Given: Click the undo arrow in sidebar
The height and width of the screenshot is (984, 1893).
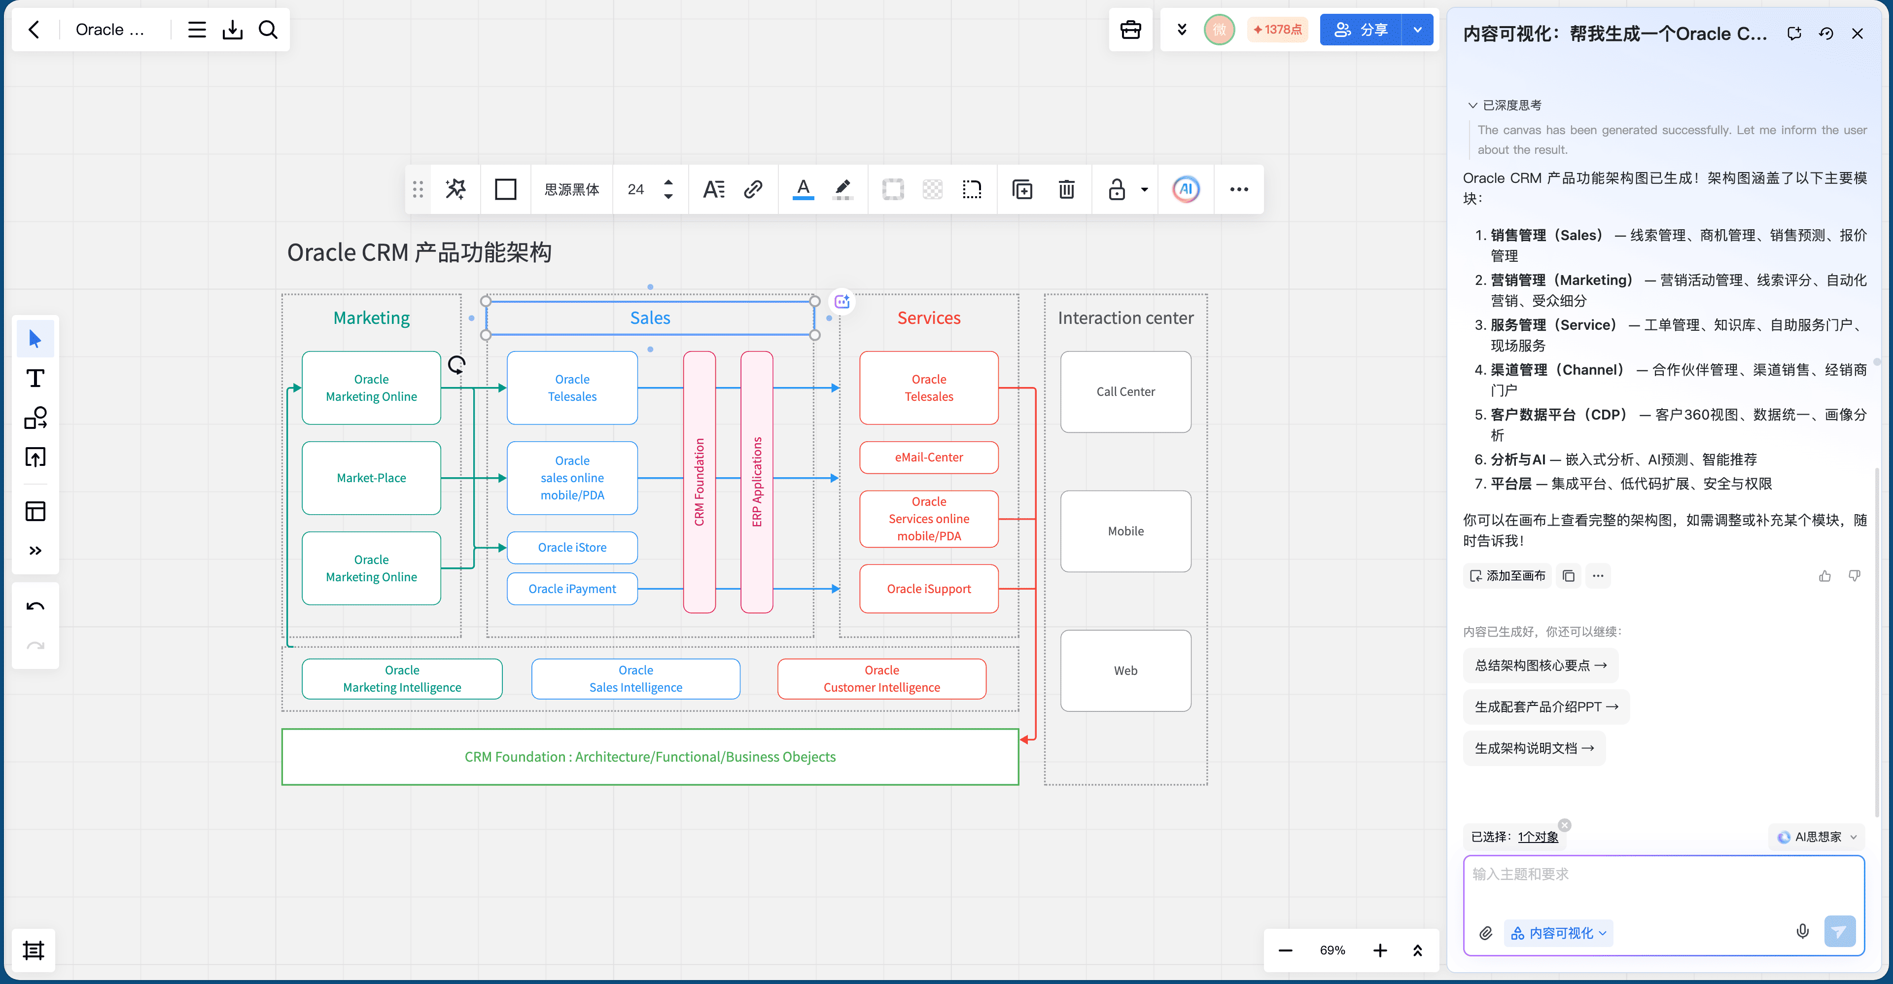Looking at the screenshot, I should click(x=35, y=606).
